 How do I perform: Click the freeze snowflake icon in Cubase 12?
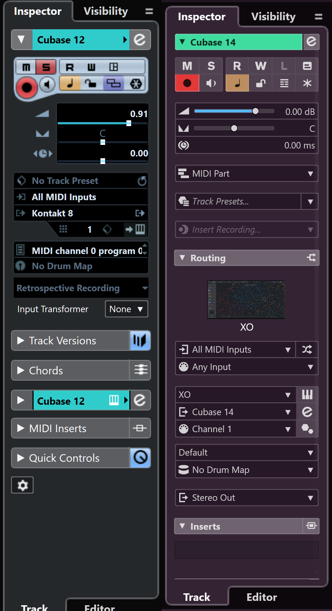136,84
